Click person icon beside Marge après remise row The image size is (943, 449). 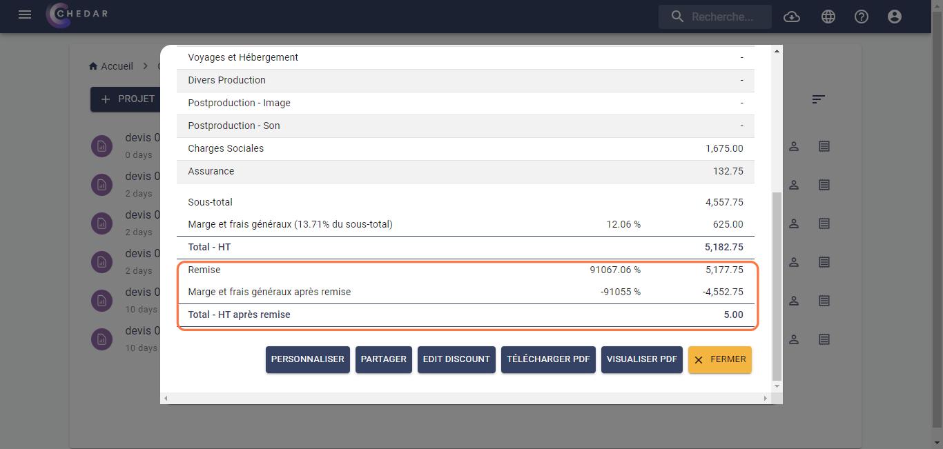794,301
